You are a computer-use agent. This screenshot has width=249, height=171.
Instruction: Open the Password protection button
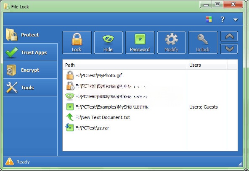(x=140, y=43)
